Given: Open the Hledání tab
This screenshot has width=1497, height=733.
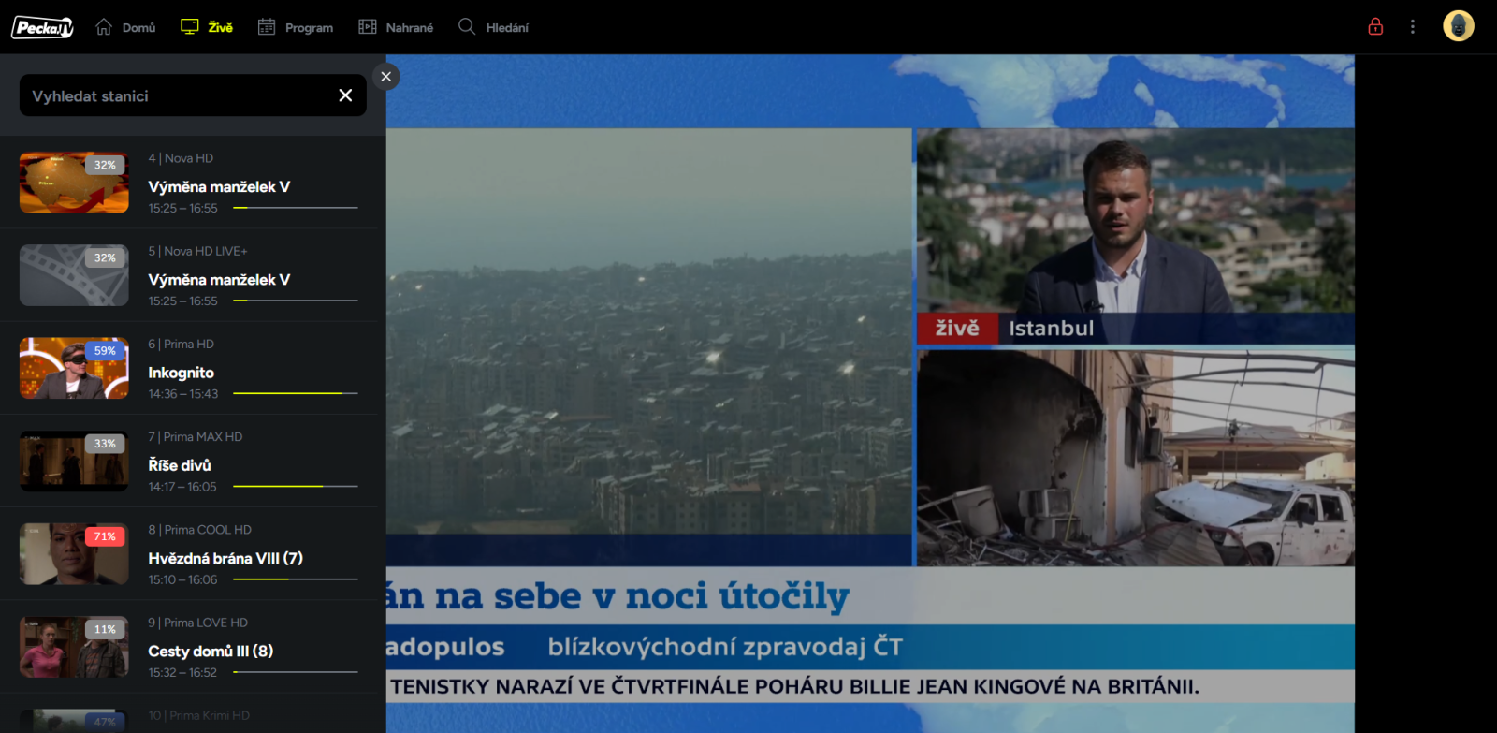Looking at the screenshot, I should click(493, 27).
